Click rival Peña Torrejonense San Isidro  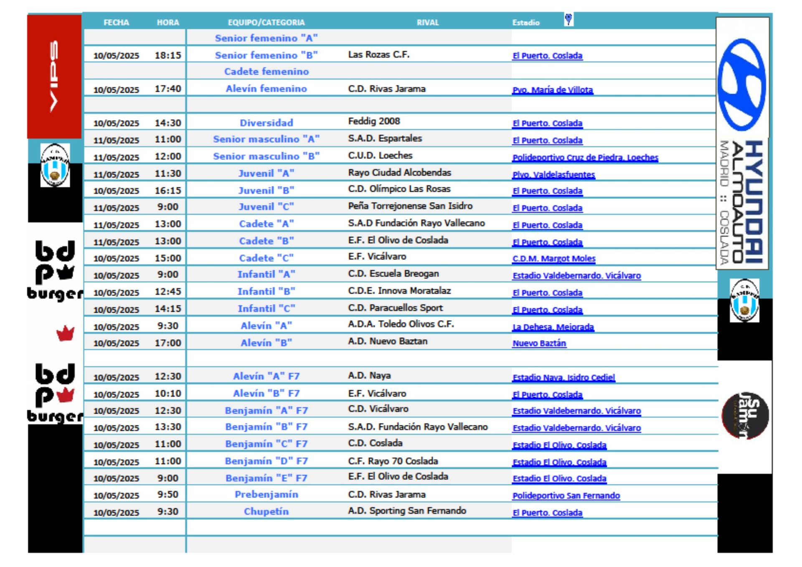pos(410,206)
